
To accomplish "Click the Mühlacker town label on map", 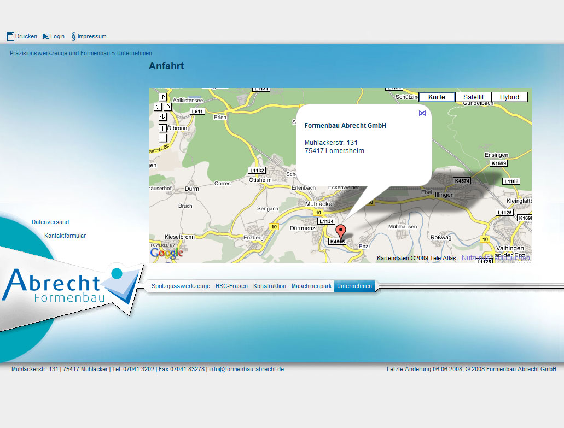I will point(320,204).
